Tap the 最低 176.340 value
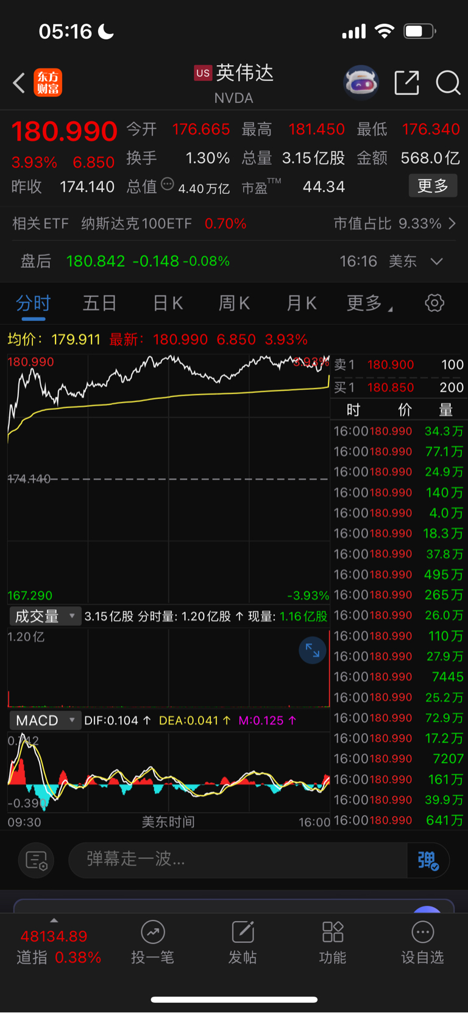 [431, 129]
